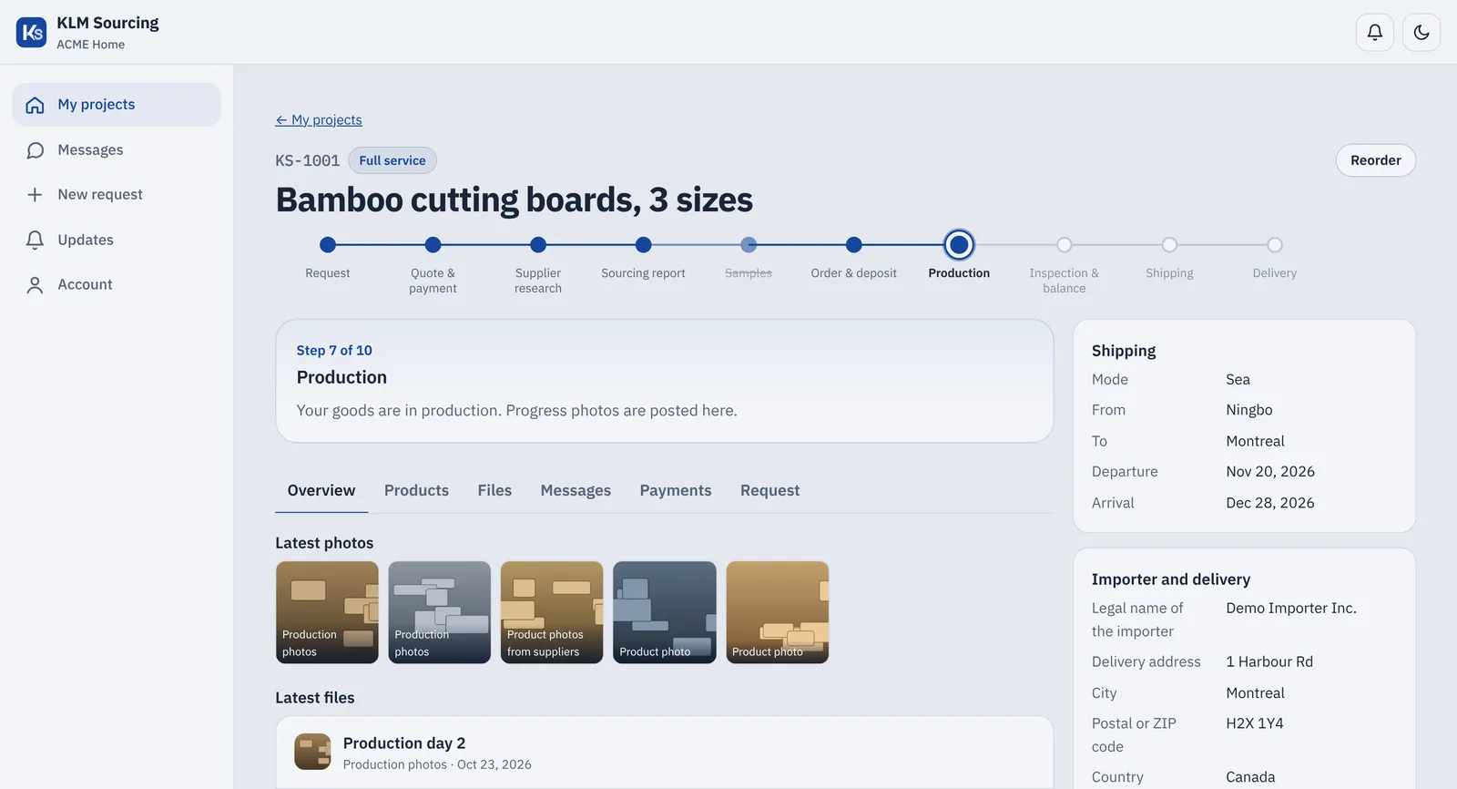Click the KLM Sourcing logo icon
Viewport: 1457px width, 789px height.
point(32,32)
